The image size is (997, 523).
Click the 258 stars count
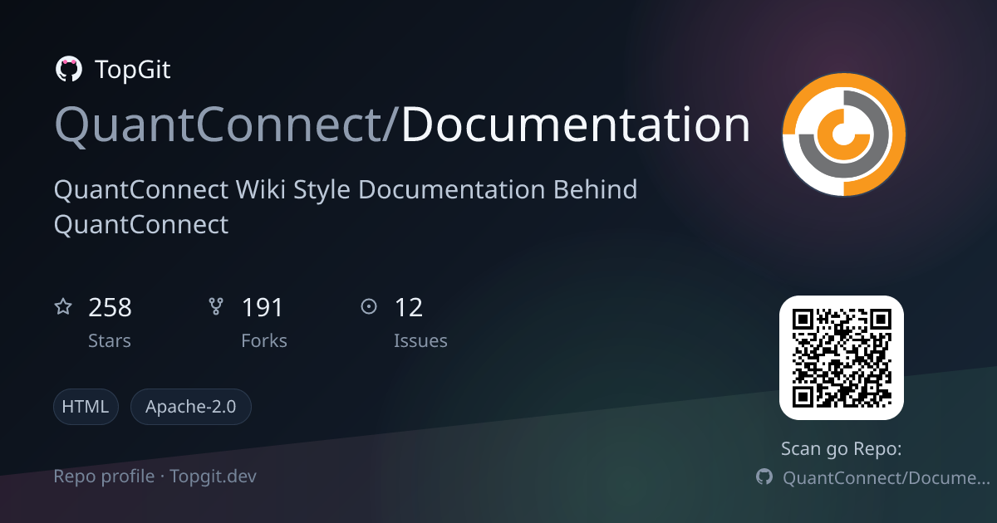[x=110, y=308]
